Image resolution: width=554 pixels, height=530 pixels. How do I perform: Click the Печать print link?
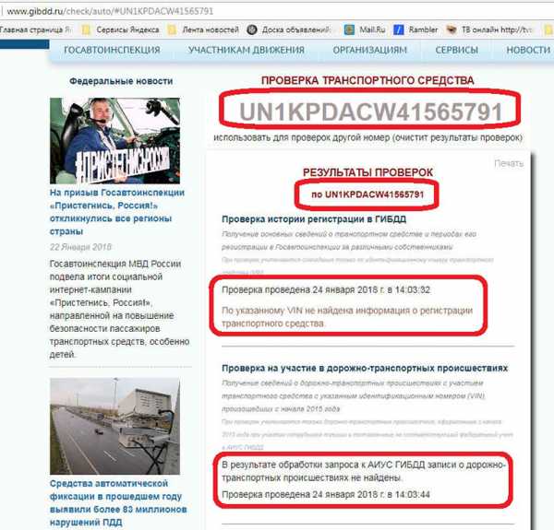(x=509, y=163)
